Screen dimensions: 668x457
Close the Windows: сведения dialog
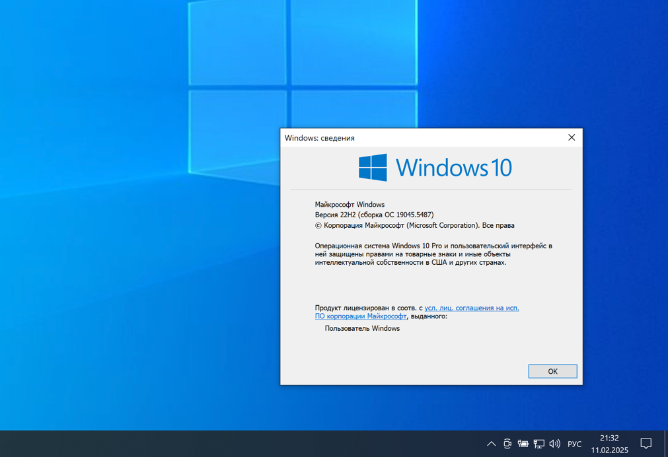coord(571,137)
